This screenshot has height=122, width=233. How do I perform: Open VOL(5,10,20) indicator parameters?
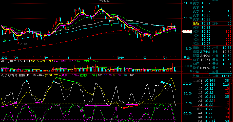point(10,61)
